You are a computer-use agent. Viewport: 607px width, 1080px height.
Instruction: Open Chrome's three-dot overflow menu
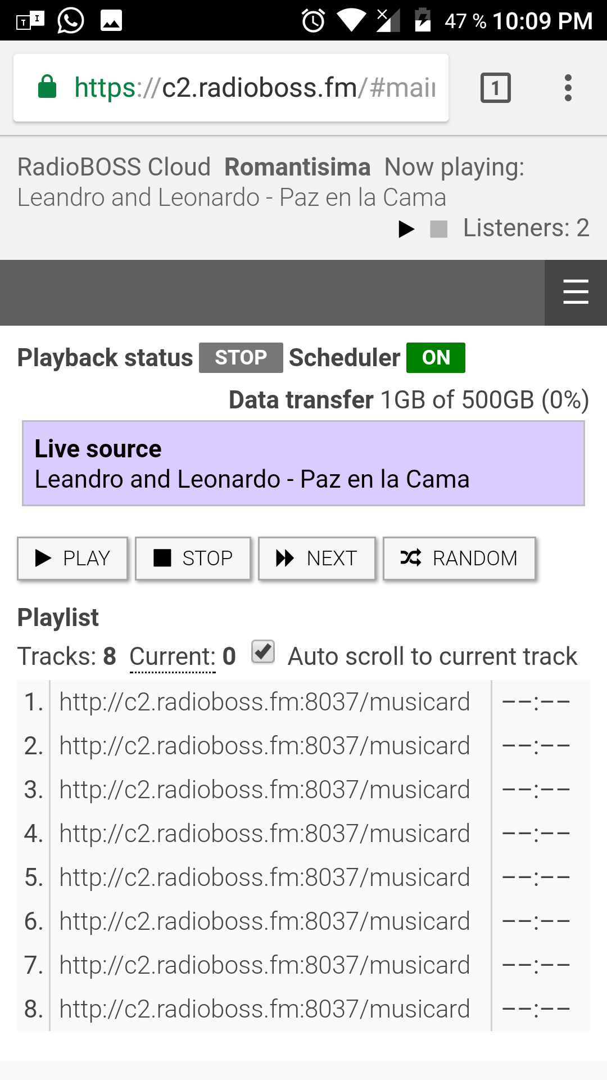pyautogui.click(x=568, y=88)
